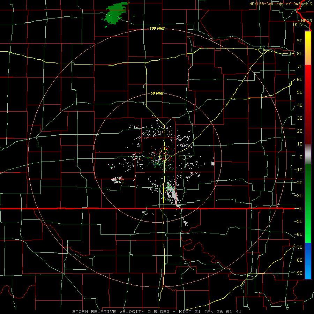Image resolution: width=314 pixels, height=314 pixels.
Task: Click the "50 NMI" range ring label
Action: (x=157, y=93)
